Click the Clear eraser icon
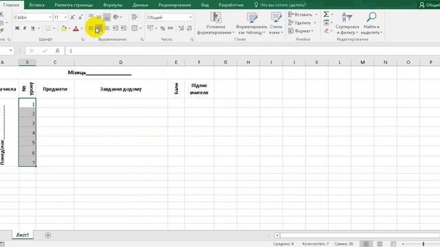440x247 pixels. (x=327, y=31)
